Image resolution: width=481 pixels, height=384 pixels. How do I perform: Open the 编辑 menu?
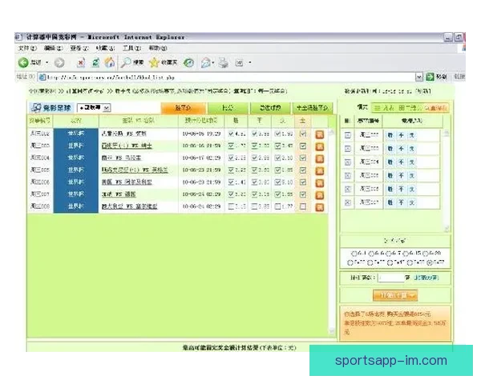click(x=54, y=48)
